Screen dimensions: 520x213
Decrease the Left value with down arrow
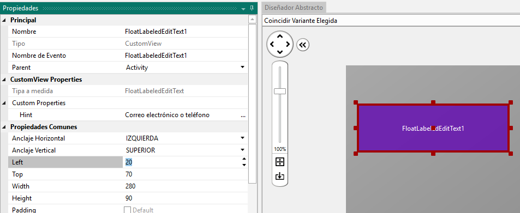[244, 165]
